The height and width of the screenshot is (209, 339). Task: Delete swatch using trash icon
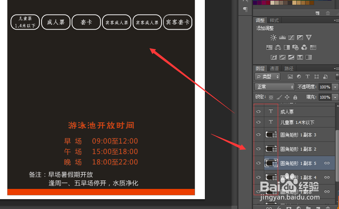click(328, 13)
